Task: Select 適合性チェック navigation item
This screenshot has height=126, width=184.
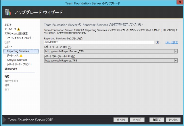Action: (x=11, y=81)
